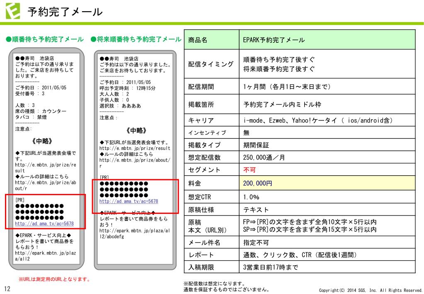Image resolution: width=424 pixels, height=294 pixels.
Task: Click the 1.0% CTR value
Action: coord(251,197)
